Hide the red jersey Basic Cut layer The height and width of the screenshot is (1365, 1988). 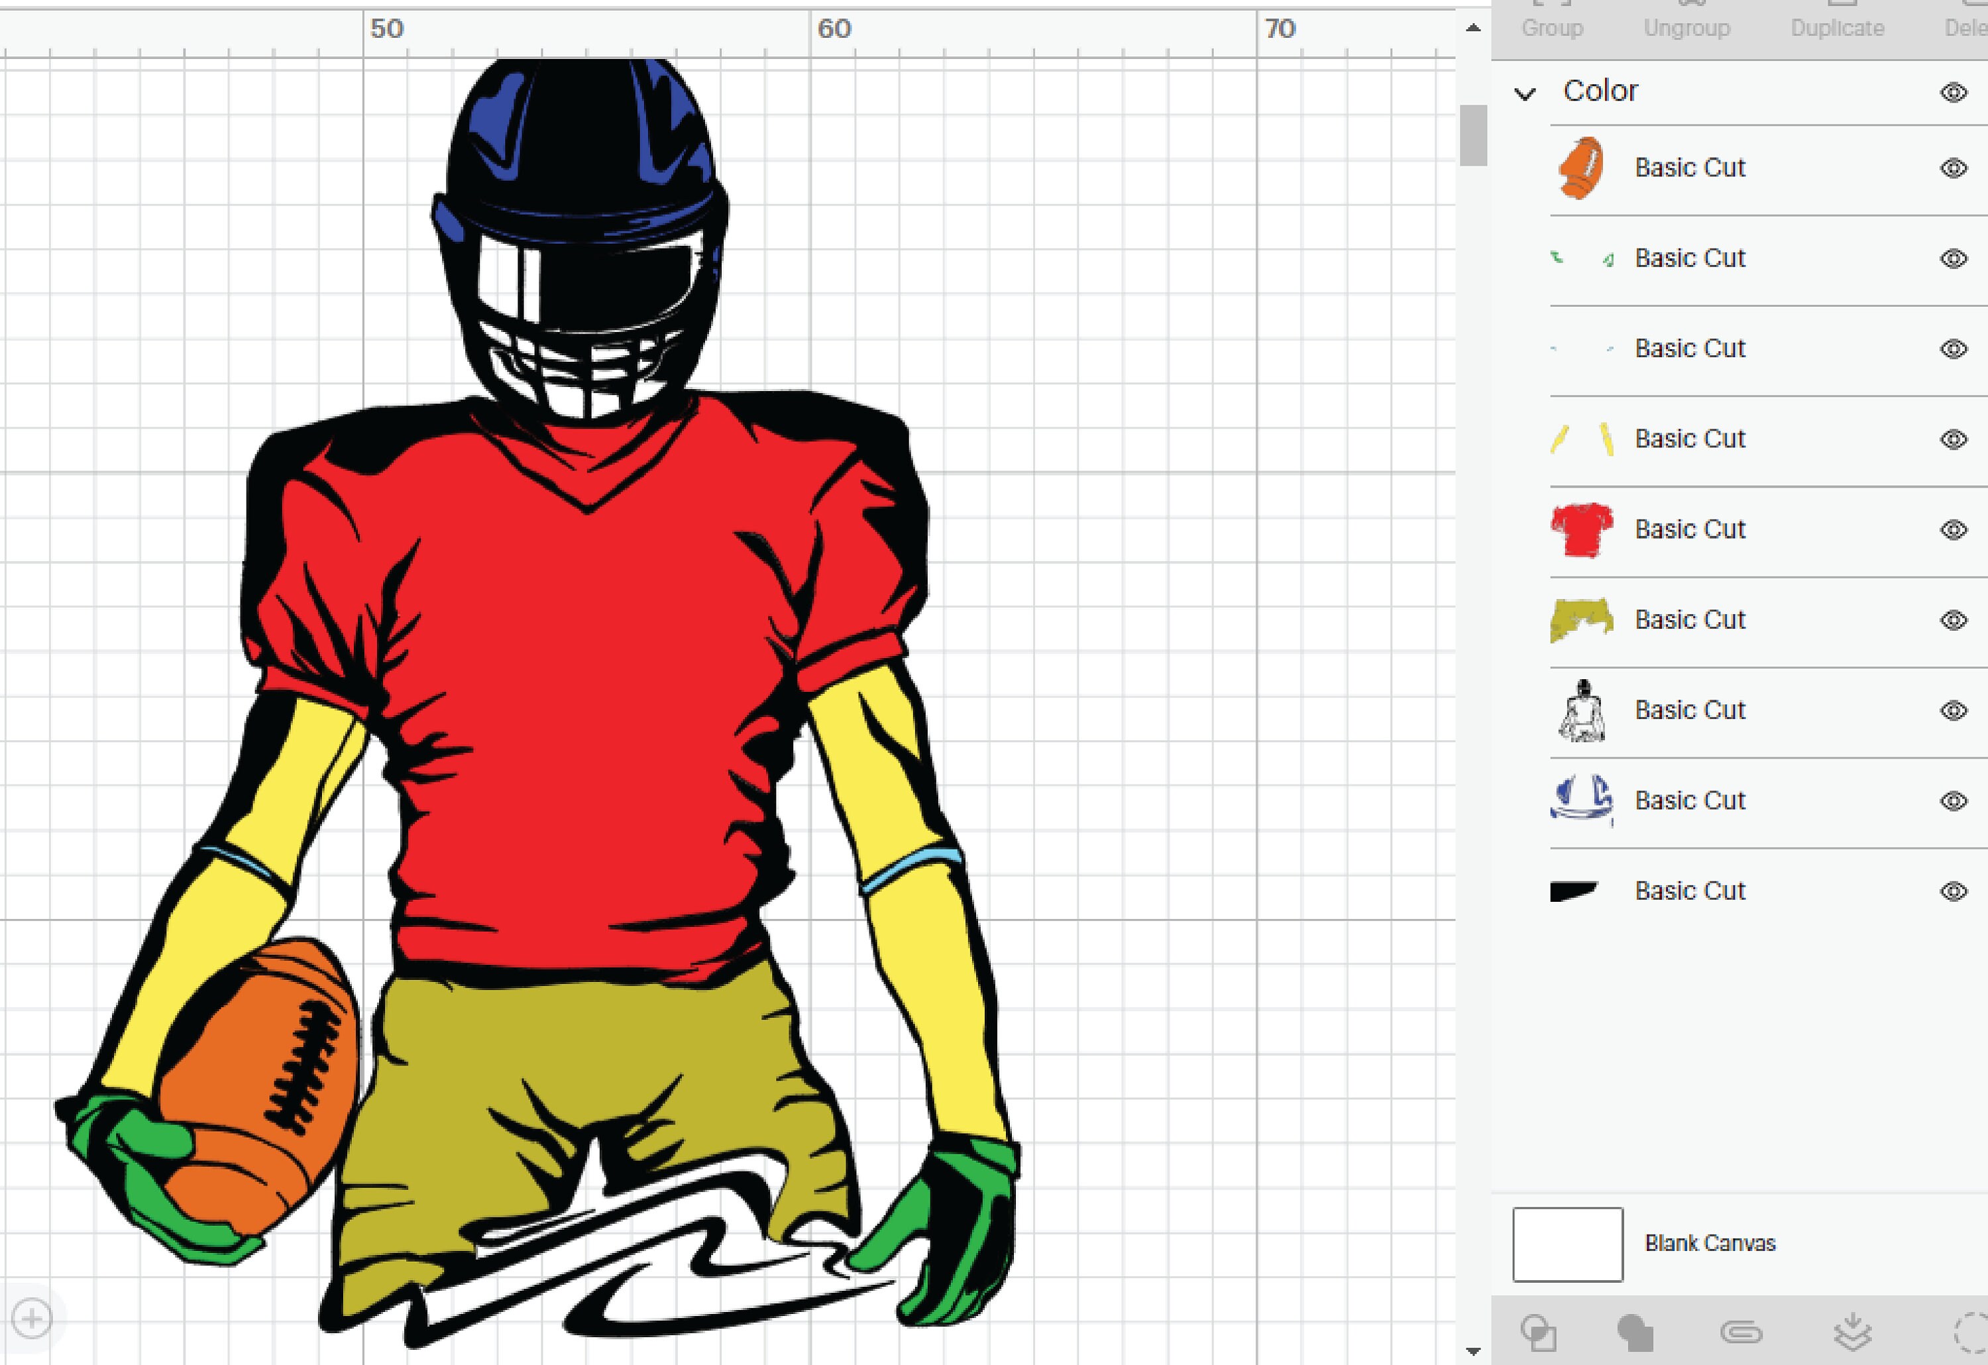[x=1953, y=529]
